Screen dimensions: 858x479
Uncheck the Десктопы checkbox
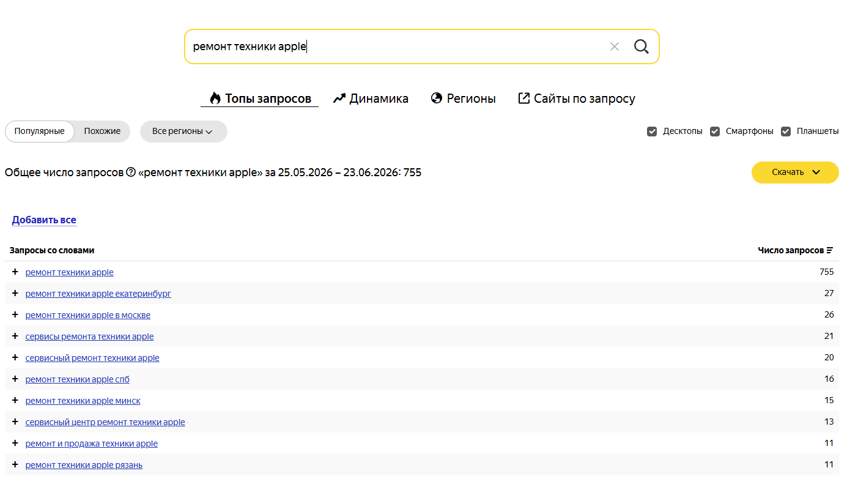pos(652,132)
